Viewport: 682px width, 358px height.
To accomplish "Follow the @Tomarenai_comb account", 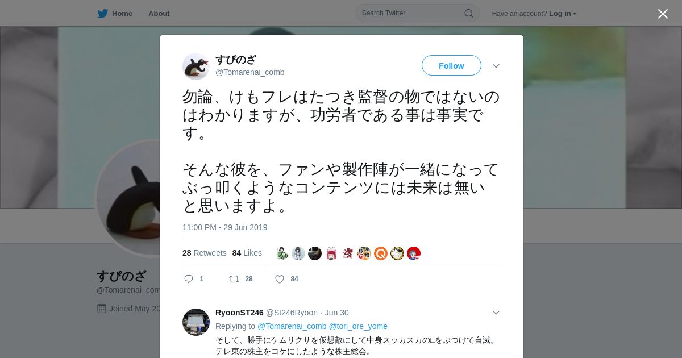I will pyautogui.click(x=451, y=66).
